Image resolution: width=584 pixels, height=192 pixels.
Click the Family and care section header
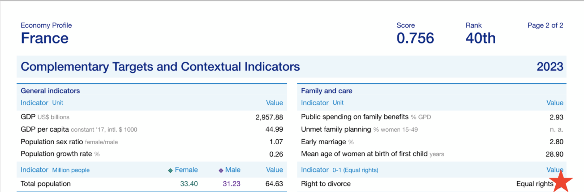pos(327,91)
